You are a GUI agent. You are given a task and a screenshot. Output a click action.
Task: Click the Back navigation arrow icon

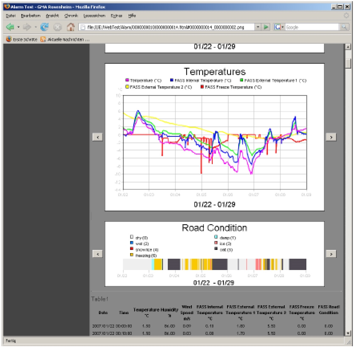[x=10, y=27]
